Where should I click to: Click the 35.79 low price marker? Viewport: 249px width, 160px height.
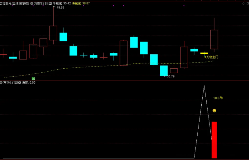171,76
